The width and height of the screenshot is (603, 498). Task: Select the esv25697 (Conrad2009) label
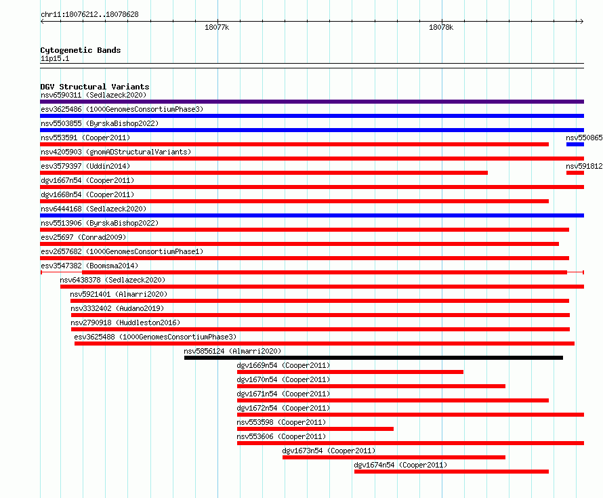click(x=83, y=237)
